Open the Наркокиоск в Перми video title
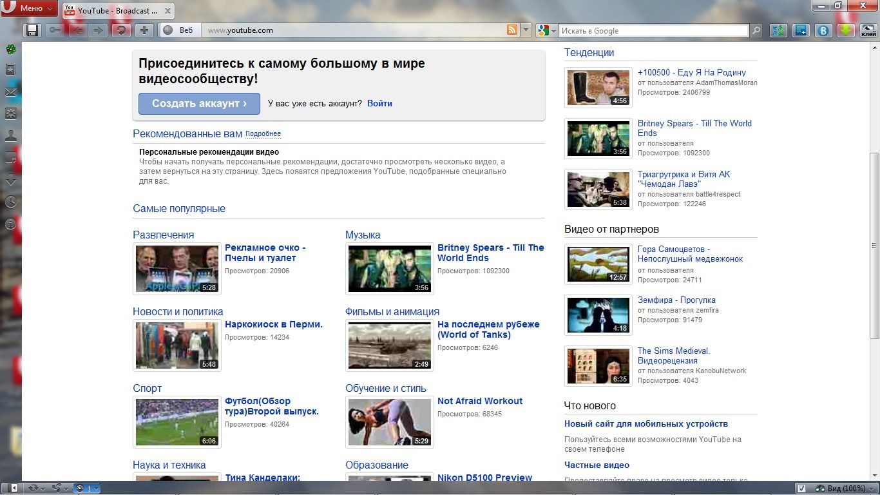The image size is (880, 495). [x=274, y=324]
